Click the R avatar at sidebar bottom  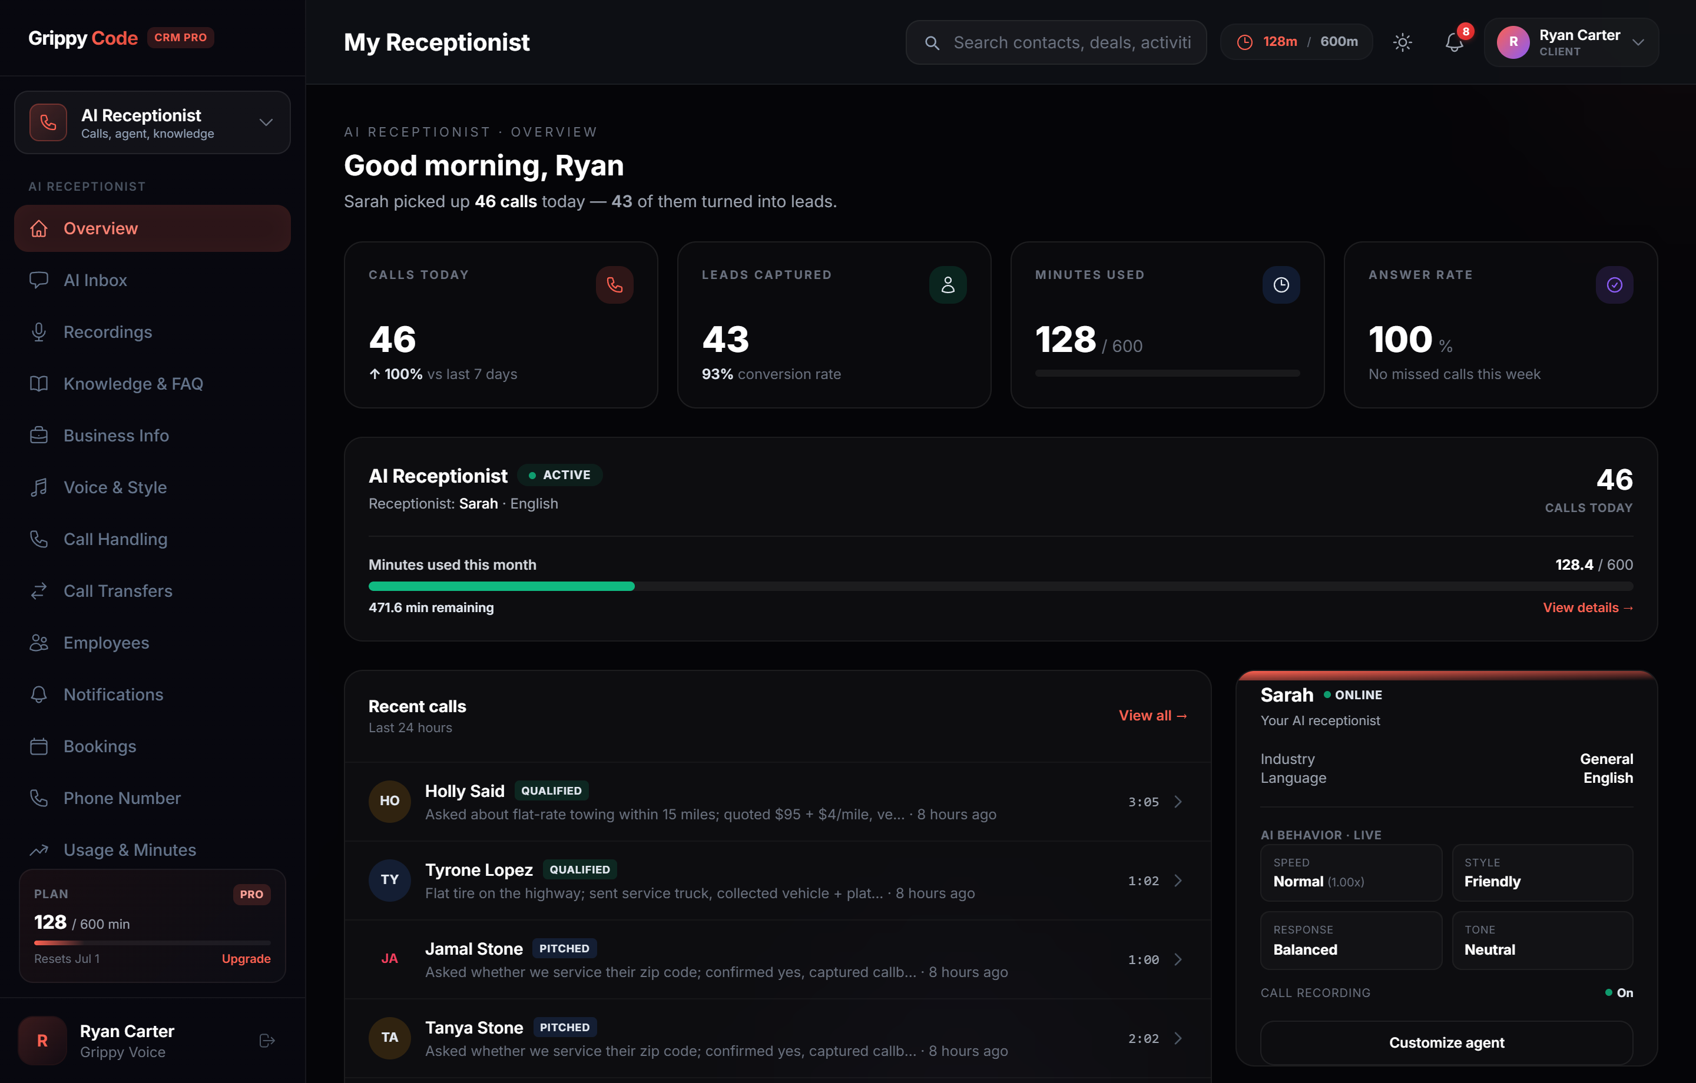[42, 1040]
